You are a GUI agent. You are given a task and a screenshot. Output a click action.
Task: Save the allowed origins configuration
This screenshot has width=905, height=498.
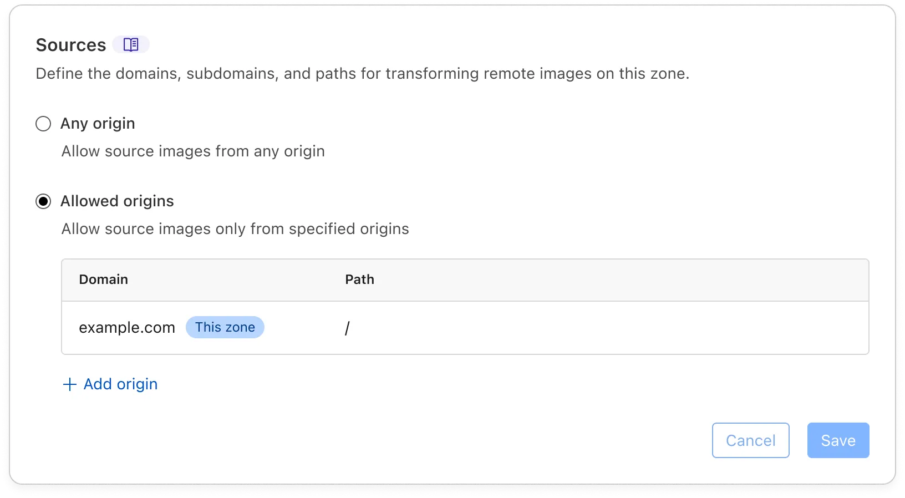pyautogui.click(x=838, y=440)
